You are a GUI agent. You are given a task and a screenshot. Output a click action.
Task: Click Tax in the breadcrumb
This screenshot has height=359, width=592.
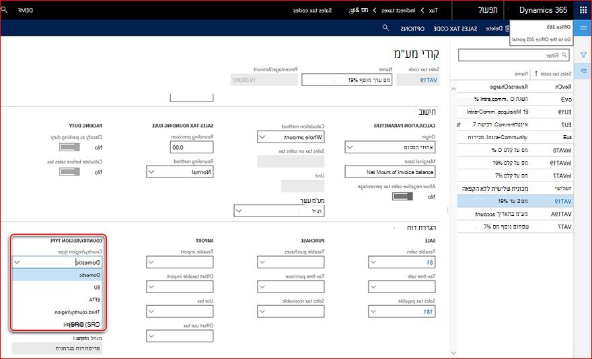(x=433, y=11)
